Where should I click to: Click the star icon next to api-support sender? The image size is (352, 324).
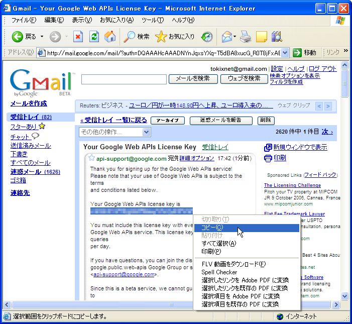click(91, 158)
